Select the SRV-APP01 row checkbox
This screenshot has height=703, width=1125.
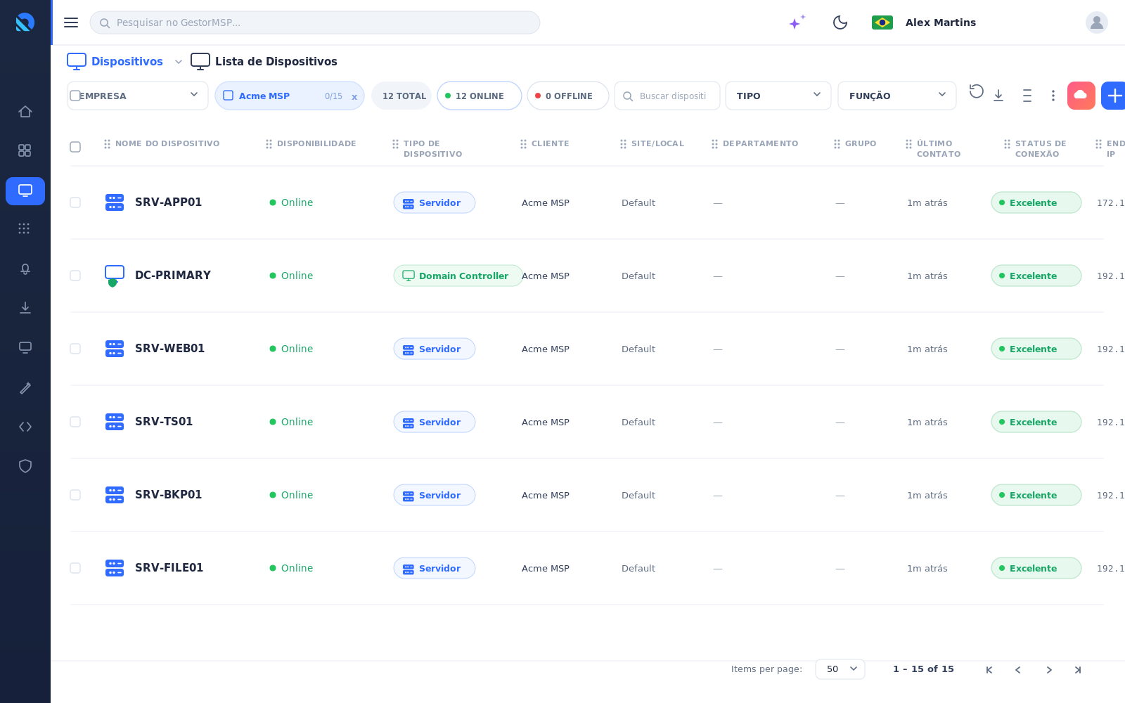pyautogui.click(x=75, y=202)
